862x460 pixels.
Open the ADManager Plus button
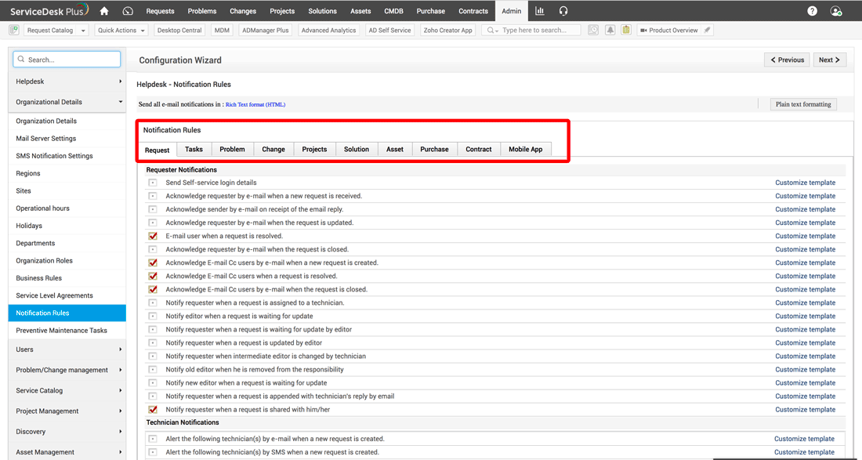point(266,31)
